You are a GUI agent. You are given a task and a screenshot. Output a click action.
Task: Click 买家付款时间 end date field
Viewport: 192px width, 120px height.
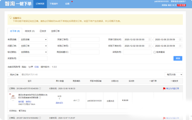[168, 40]
